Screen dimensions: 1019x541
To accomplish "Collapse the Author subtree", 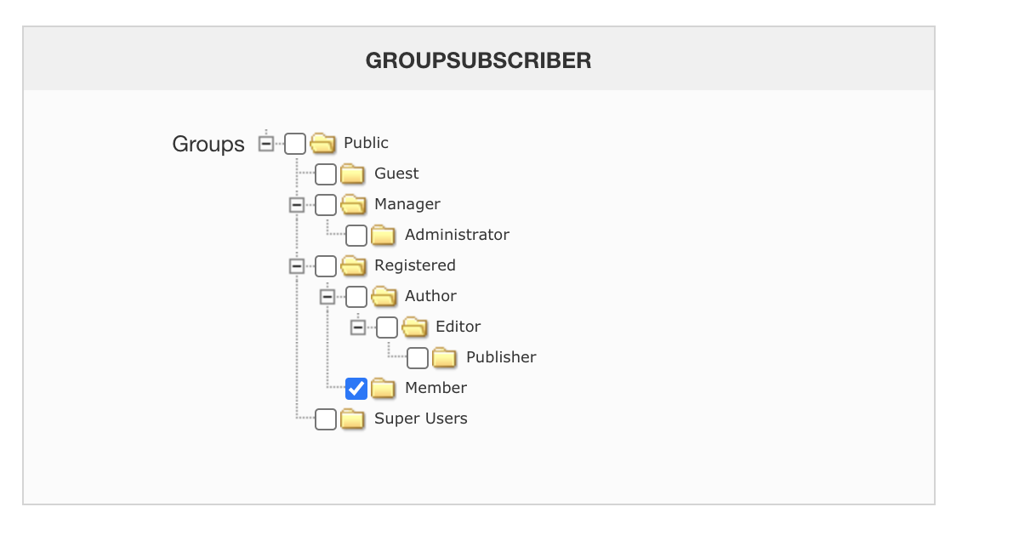I will (x=327, y=297).
